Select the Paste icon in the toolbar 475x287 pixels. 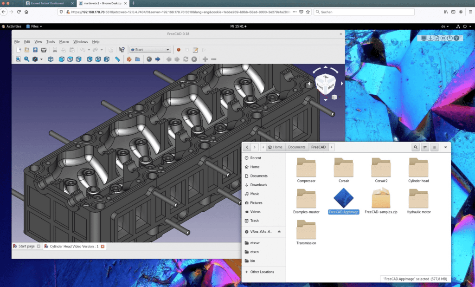(71, 49)
